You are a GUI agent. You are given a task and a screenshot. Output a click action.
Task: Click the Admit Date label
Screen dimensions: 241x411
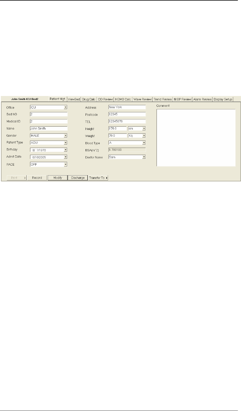coord(14,157)
